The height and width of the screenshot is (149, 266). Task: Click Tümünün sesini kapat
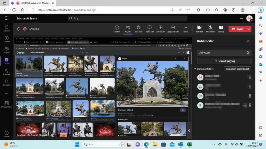point(238,69)
